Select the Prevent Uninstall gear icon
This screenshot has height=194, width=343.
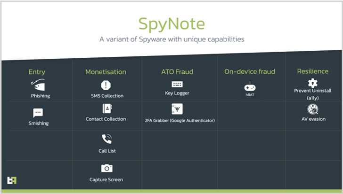[312, 83]
